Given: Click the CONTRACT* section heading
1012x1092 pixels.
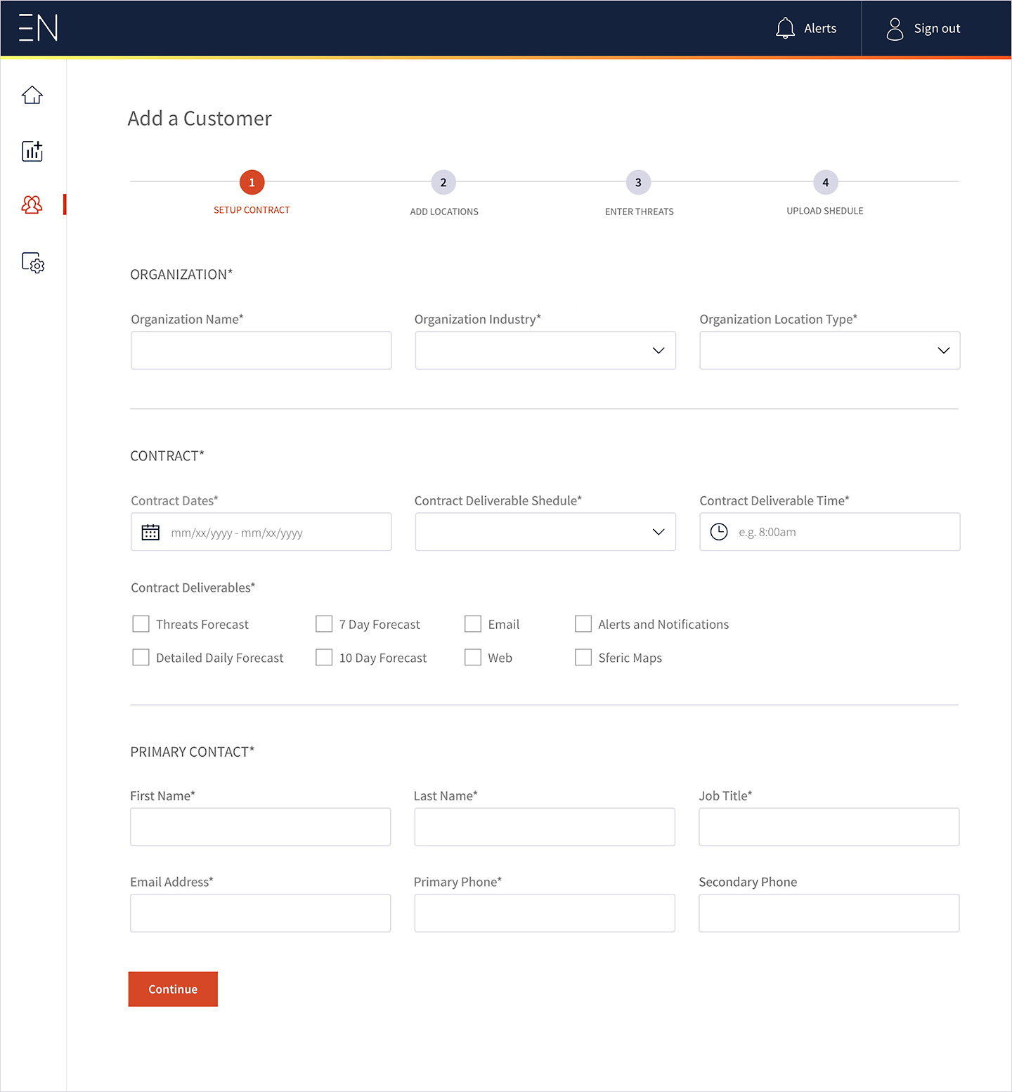Looking at the screenshot, I should pos(167,456).
